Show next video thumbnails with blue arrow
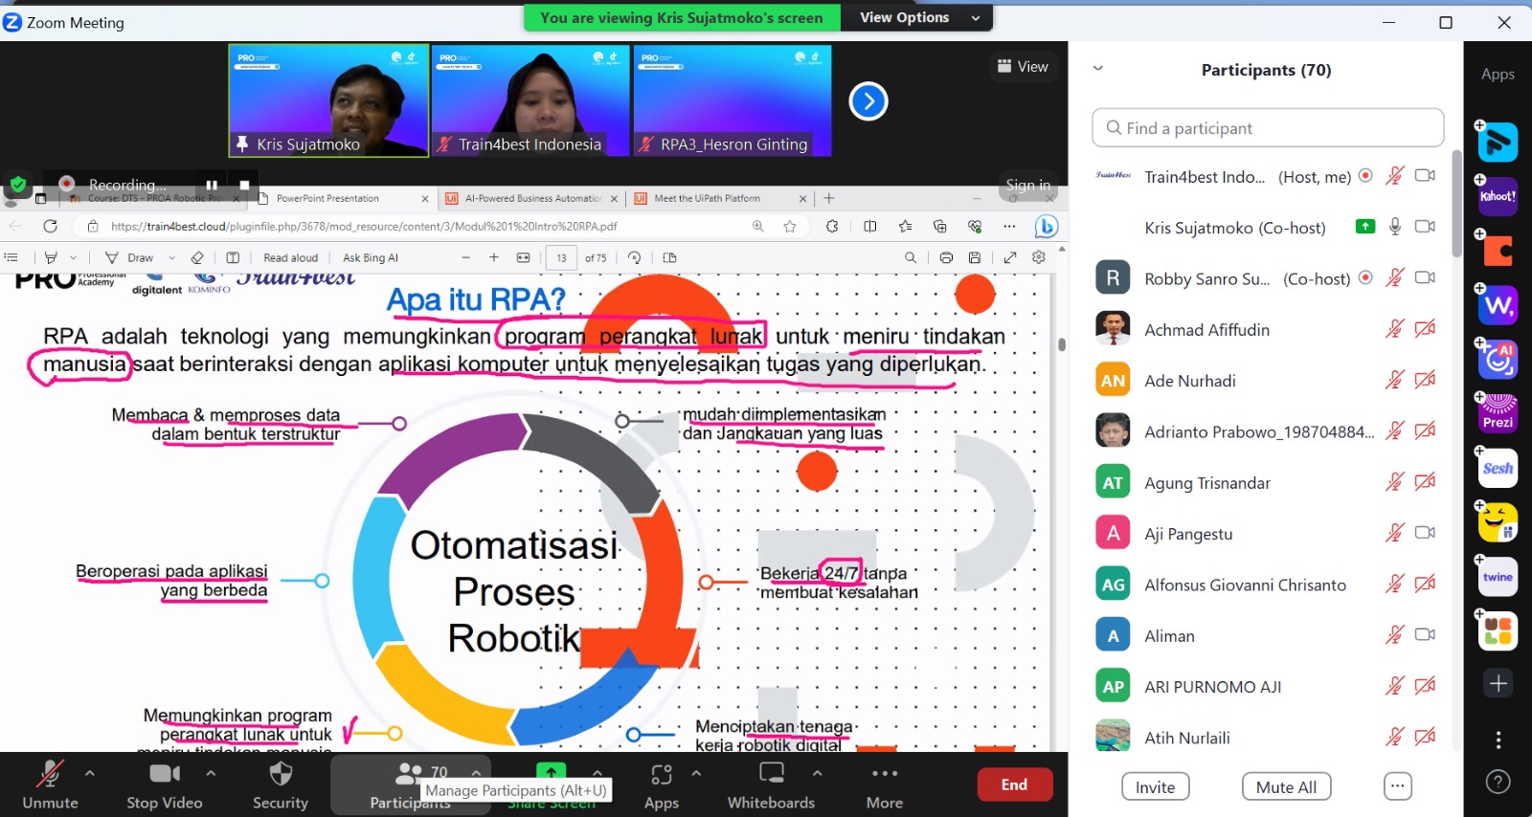Viewport: 1532px width, 817px height. pyautogui.click(x=868, y=100)
